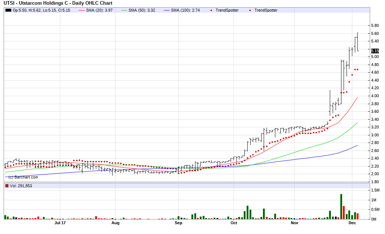Click the 4.40 price axis label
The width and height of the screenshot is (385, 234).
[x=375, y=80]
